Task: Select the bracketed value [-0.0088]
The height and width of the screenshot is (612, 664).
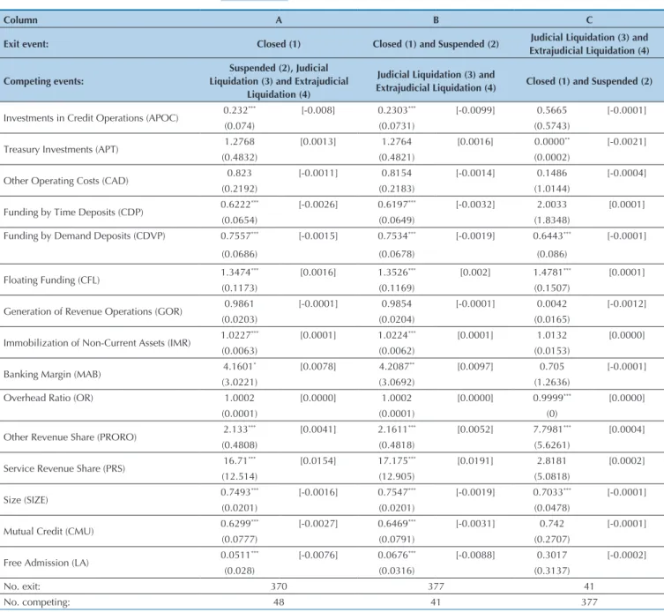Action: (x=475, y=554)
